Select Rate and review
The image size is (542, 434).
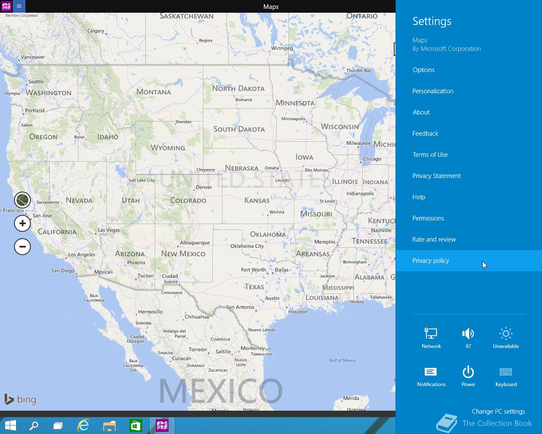pos(469,239)
